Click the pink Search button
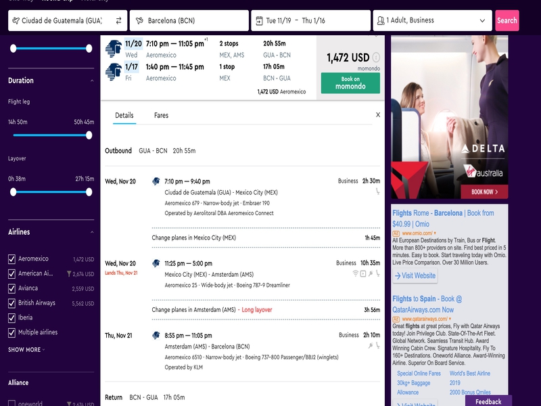Viewport: 541px width, 406px height. coord(507,21)
